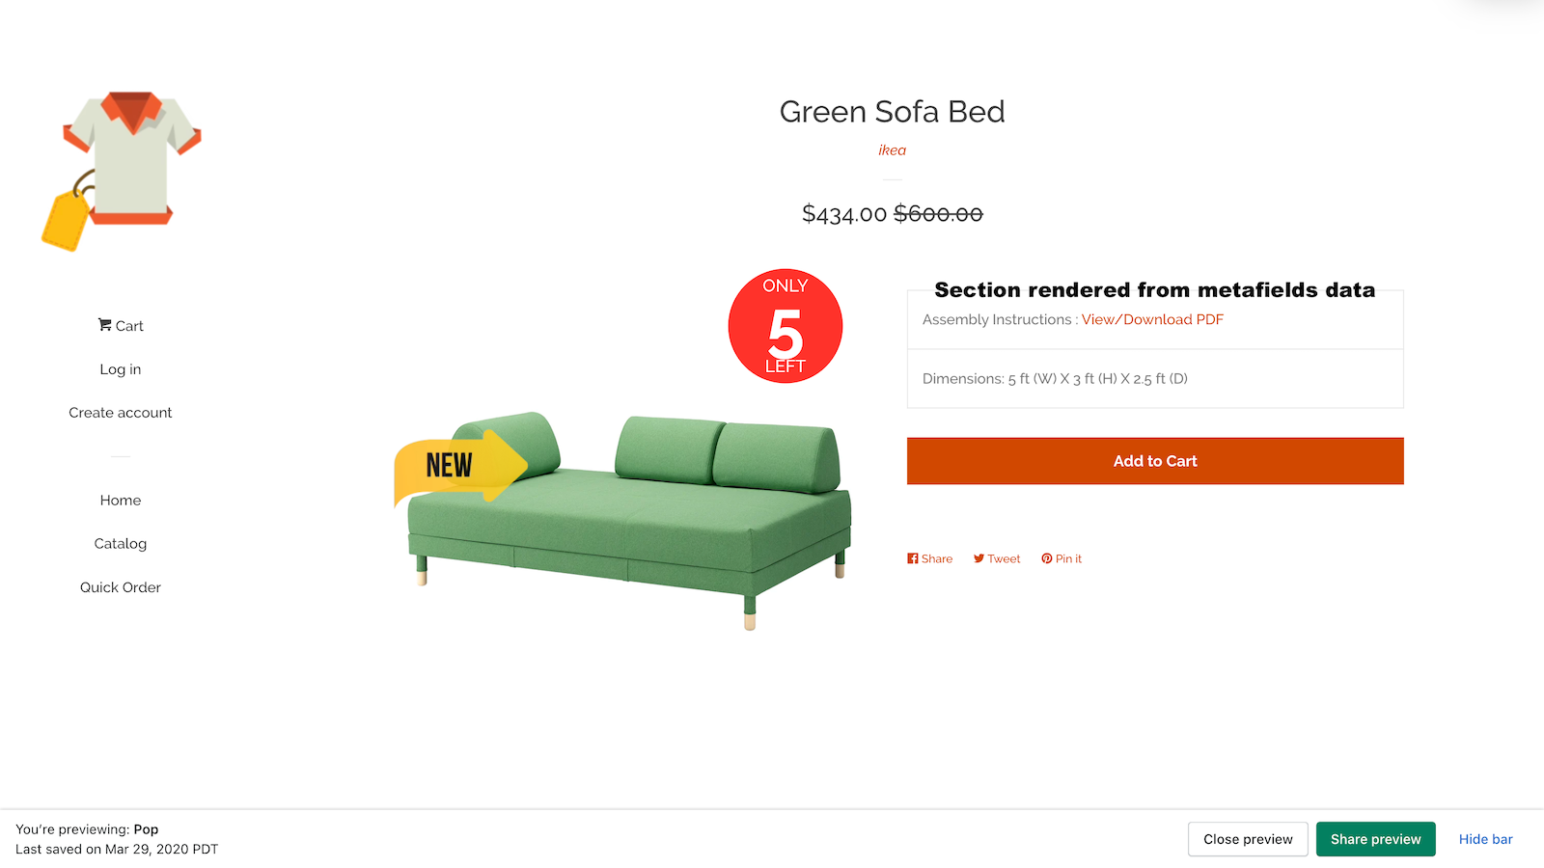
Task: Open the Log in page
Action: (x=121, y=369)
